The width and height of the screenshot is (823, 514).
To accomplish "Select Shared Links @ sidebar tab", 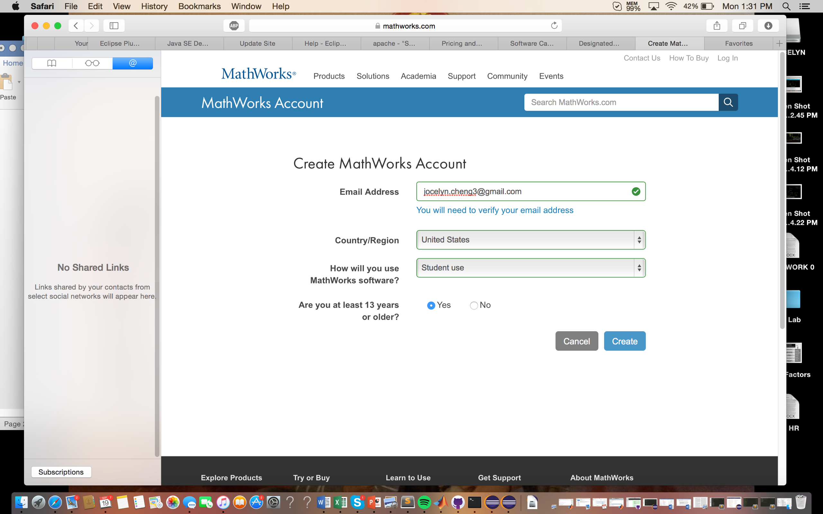I will (133, 63).
